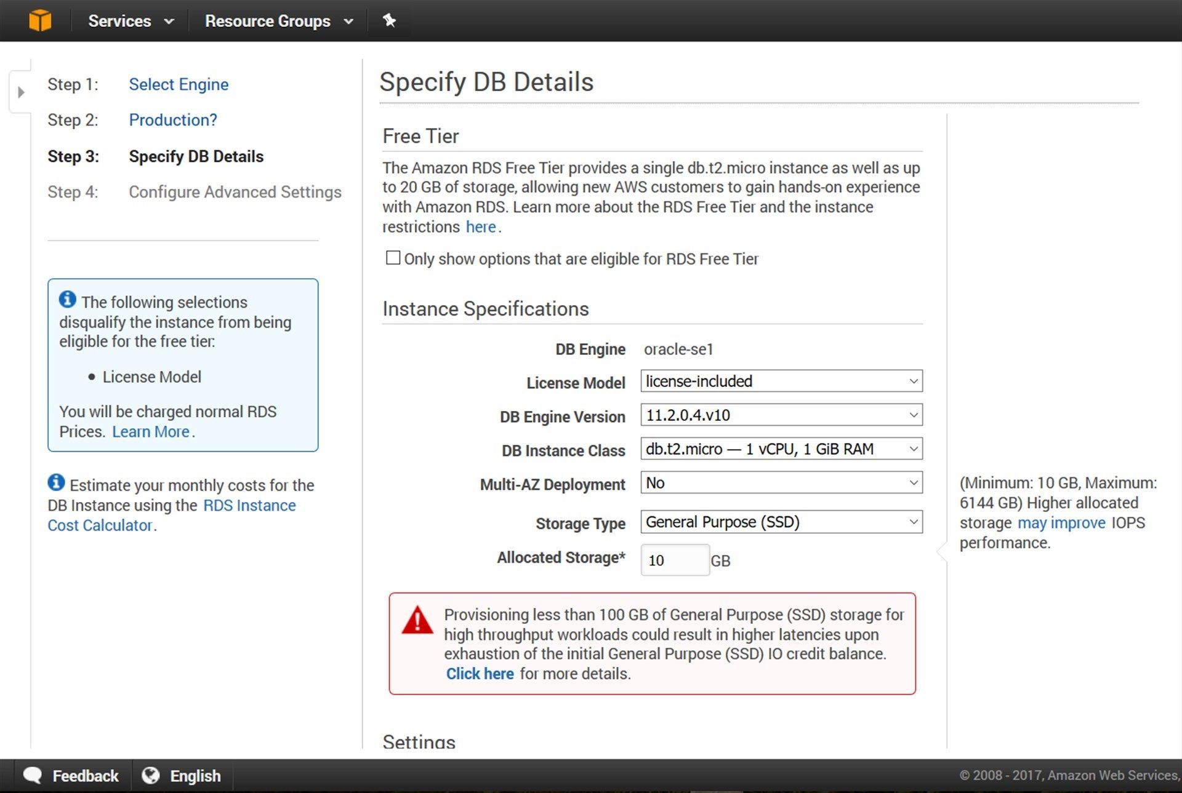
Task: Click 'may improve' IOPS link
Action: [1061, 523]
